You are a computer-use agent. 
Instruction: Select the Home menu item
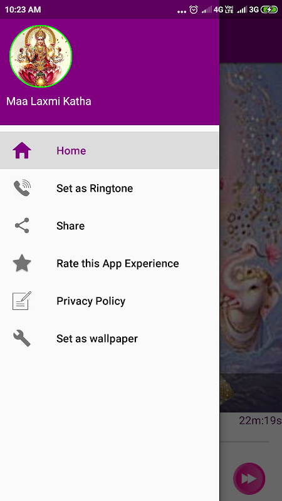click(x=109, y=150)
